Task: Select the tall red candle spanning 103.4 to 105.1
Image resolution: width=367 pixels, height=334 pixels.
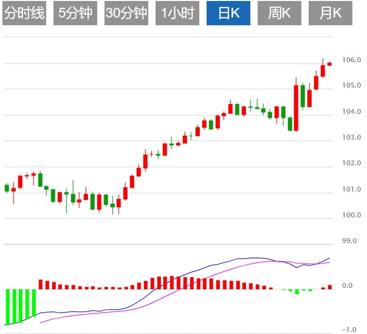Action: pos(296,108)
